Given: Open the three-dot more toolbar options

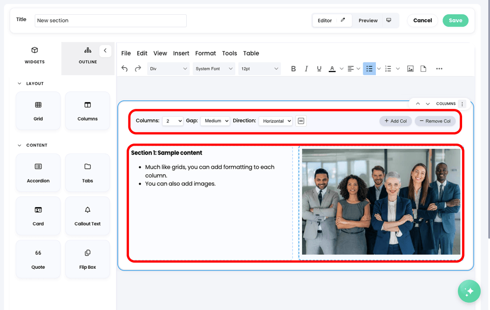Looking at the screenshot, I should point(439,69).
